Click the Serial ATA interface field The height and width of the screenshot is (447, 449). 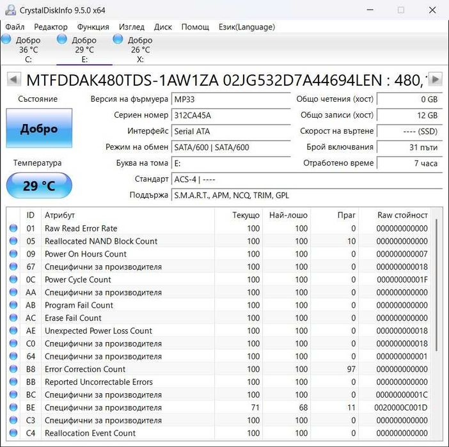[x=231, y=132]
